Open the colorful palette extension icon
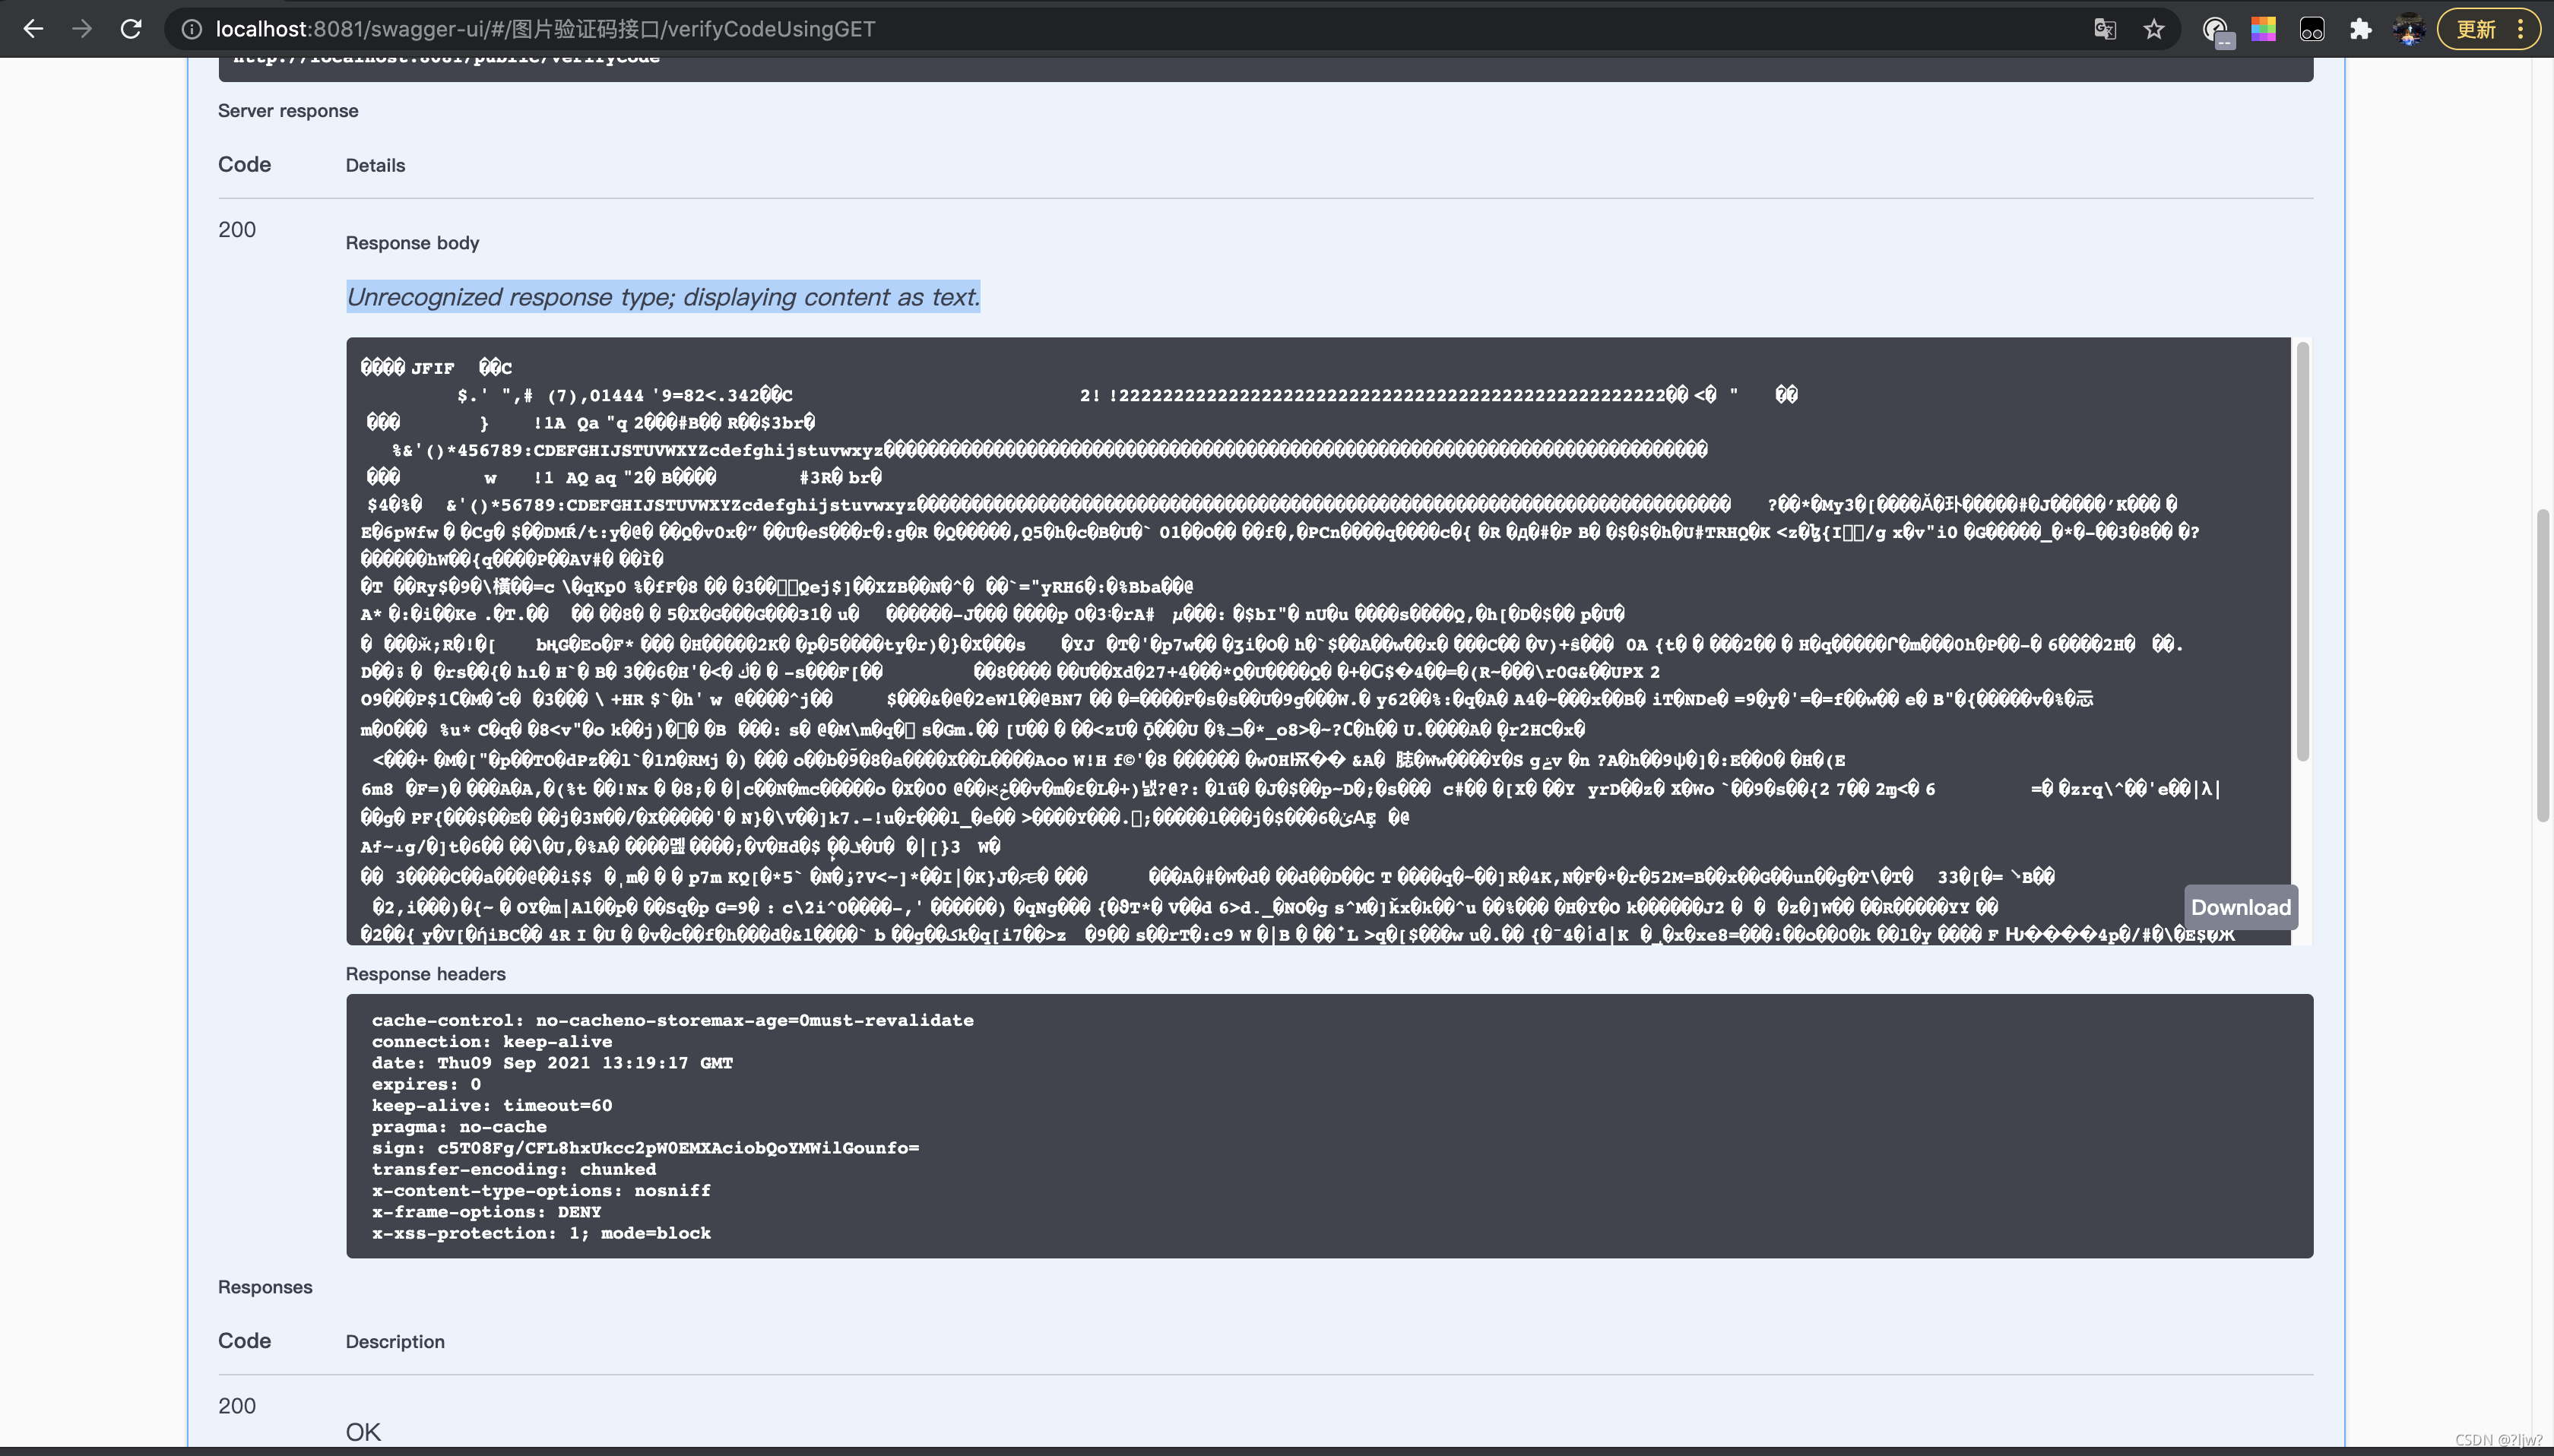2554x1456 pixels. [2265, 28]
